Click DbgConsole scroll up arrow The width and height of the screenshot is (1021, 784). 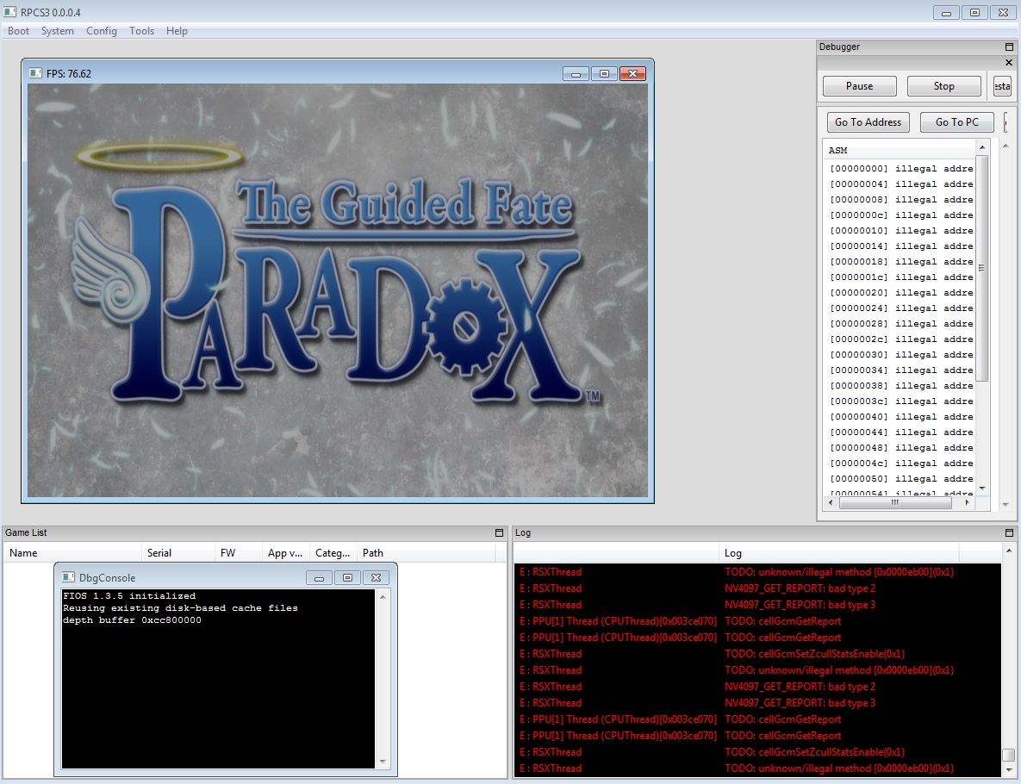383,596
